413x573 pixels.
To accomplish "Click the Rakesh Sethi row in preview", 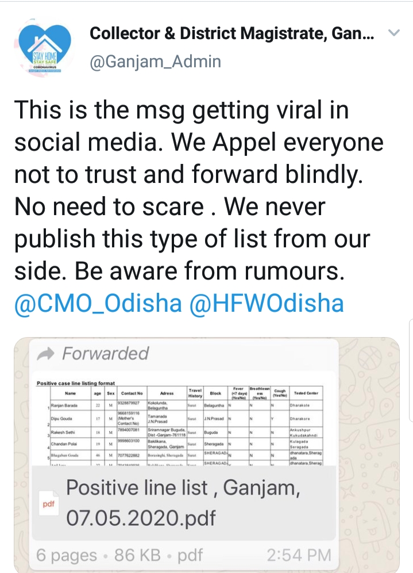I will tap(71, 433).
